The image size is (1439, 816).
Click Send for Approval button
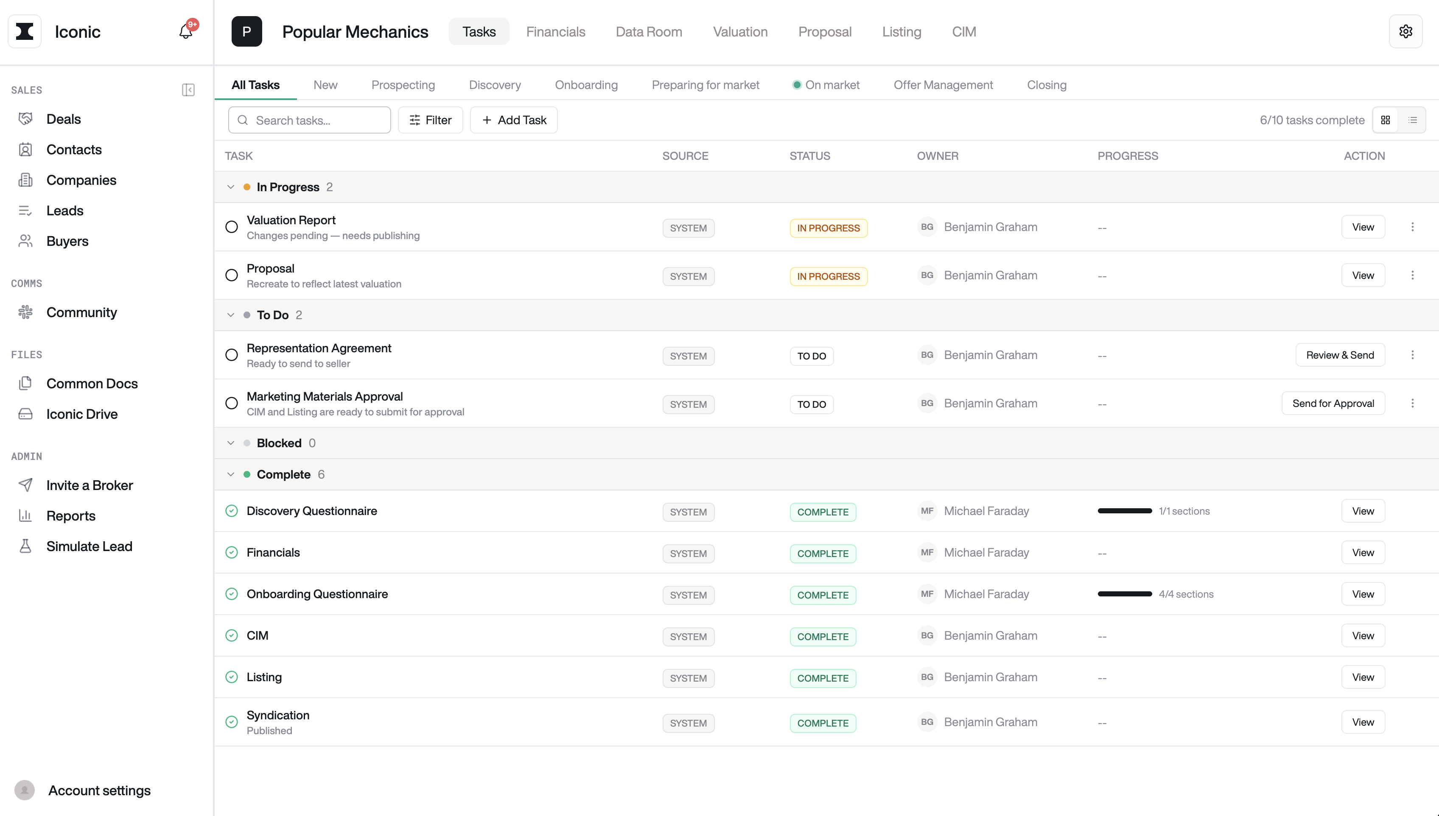(1333, 403)
